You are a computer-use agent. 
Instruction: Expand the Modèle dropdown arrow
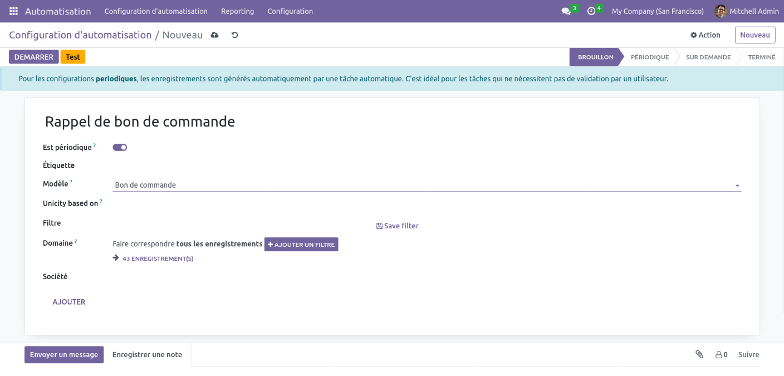737,185
